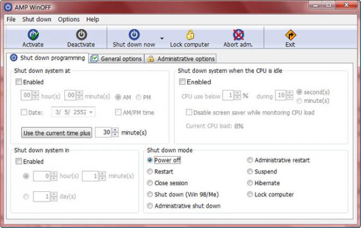Click the Lock computer padlock icon
This screenshot has width=361, height=228.
pos(190,35)
